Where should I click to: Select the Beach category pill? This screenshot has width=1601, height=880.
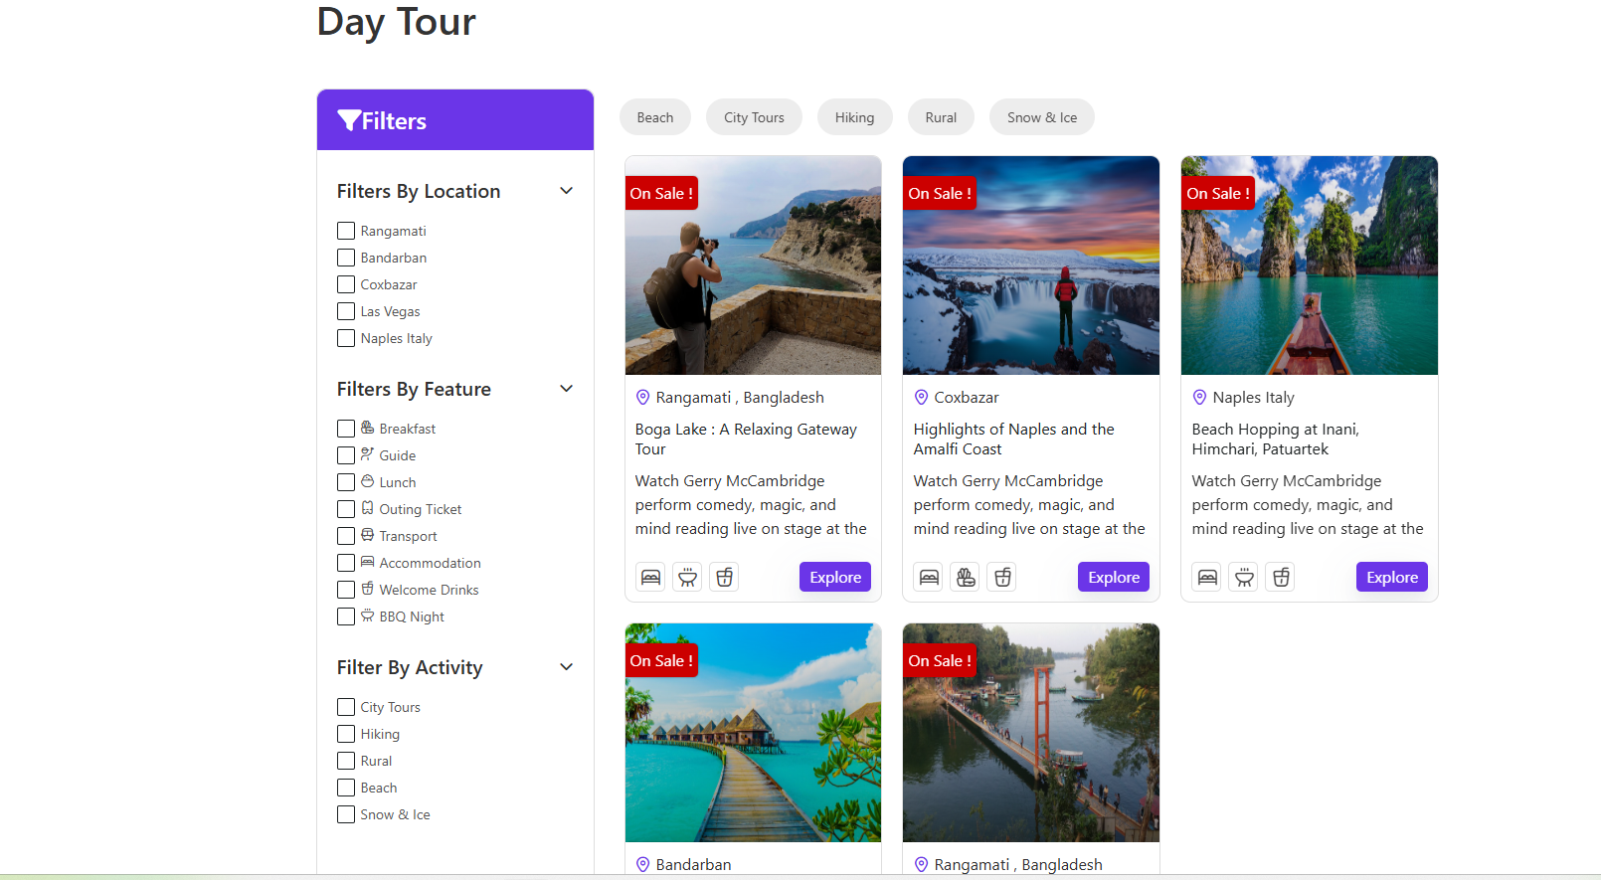coord(655,117)
